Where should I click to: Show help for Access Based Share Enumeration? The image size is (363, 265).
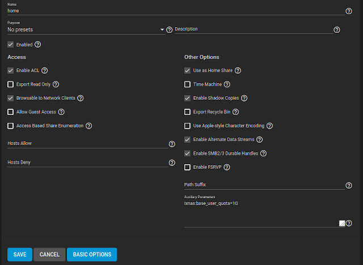point(89,126)
